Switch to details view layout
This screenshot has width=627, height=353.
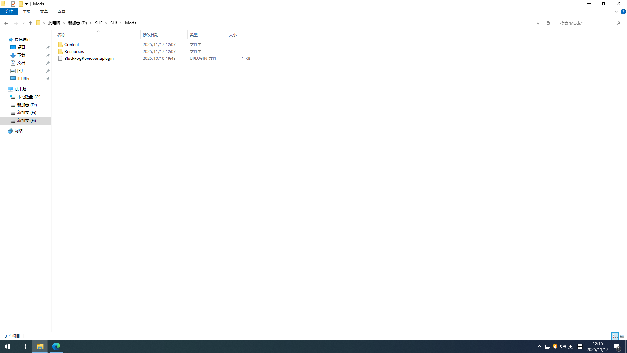615,336
